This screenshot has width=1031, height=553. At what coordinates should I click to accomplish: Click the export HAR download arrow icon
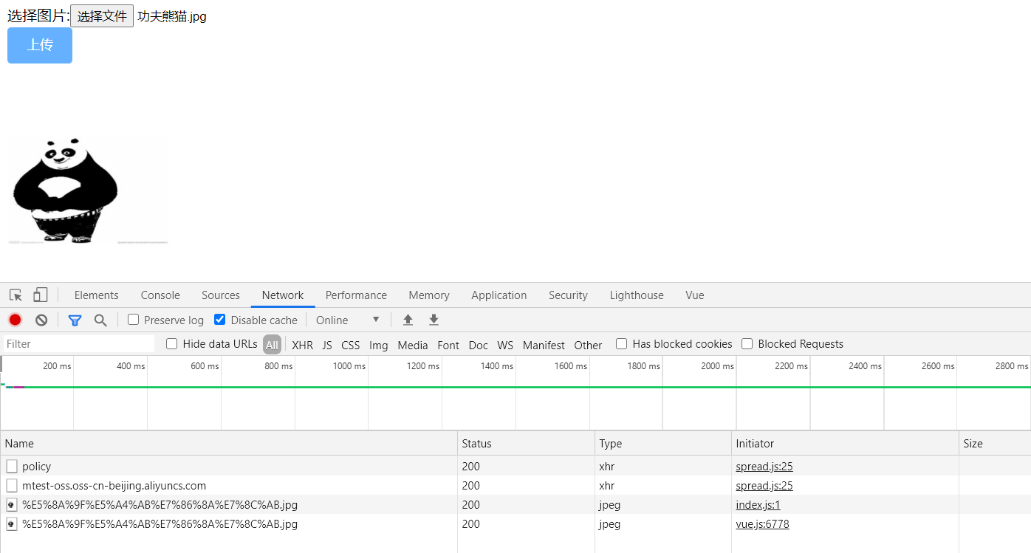coord(434,320)
